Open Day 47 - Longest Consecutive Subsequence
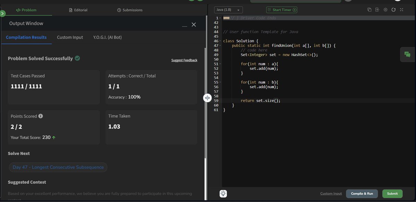Image resolution: width=416 pixels, height=202 pixels. click(x=58, y=167)
